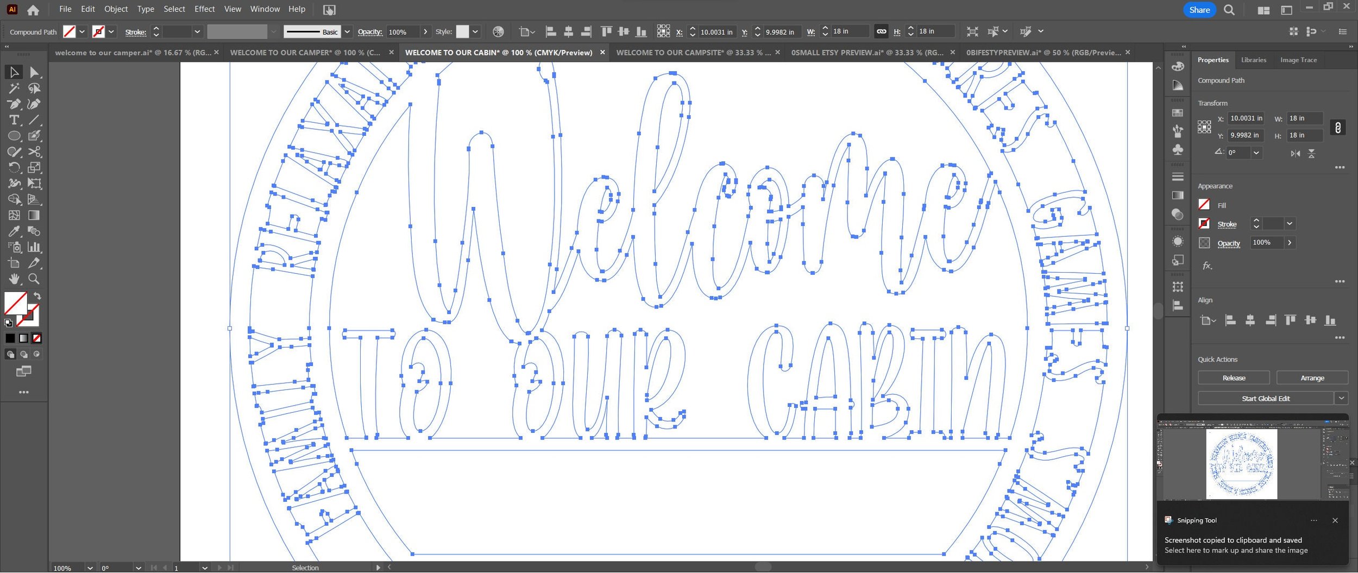Switch to Libraries panel tab
Screen dimensions: 1358x573
click(1253, 60)
